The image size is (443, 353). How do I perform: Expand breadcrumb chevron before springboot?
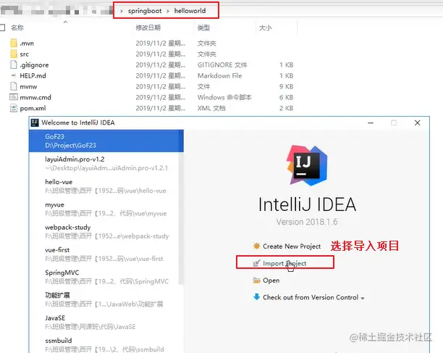pos(122,11)
